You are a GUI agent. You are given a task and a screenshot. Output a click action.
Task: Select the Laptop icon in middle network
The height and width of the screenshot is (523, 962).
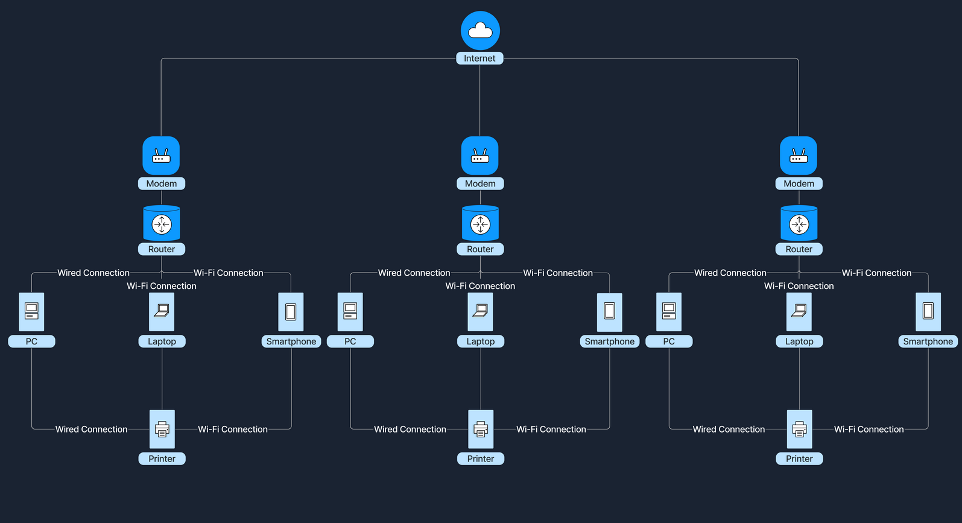pos(480,312)
